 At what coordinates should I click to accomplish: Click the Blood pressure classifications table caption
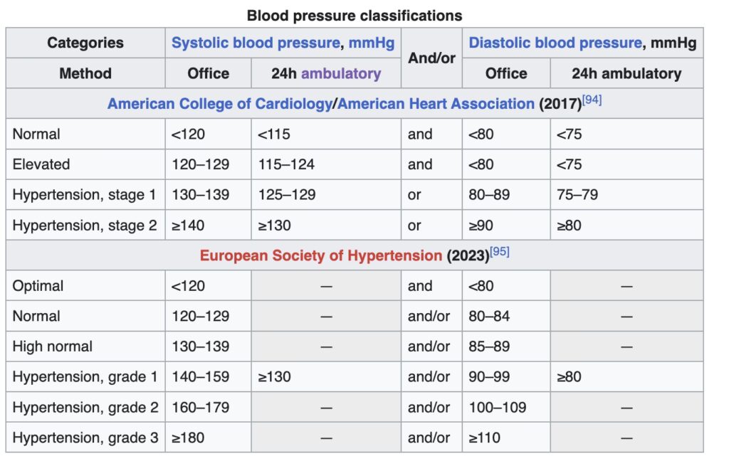click(354, 16)
